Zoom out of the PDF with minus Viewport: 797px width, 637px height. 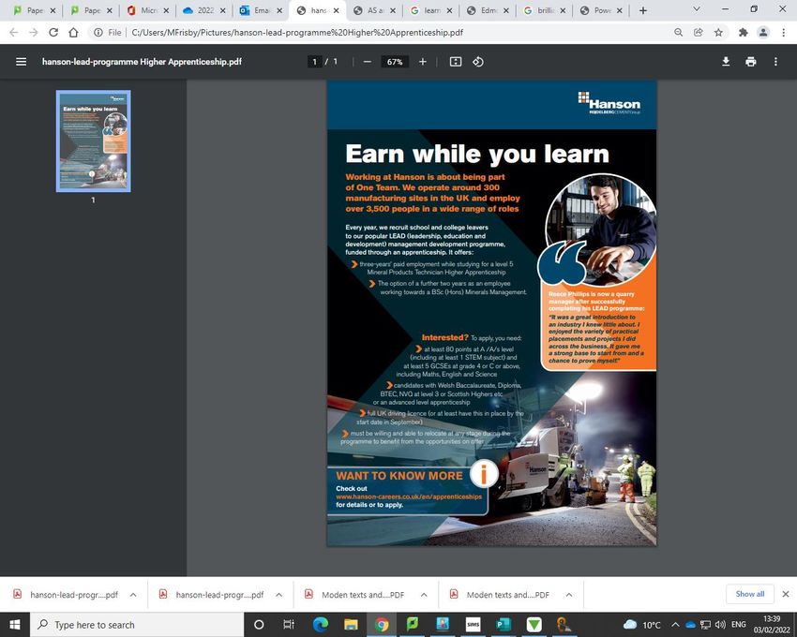point(368,62)
